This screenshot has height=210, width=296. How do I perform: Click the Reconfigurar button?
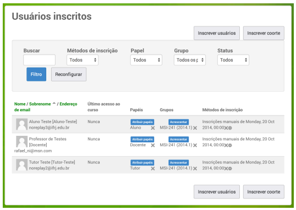[x=69, y=74]
